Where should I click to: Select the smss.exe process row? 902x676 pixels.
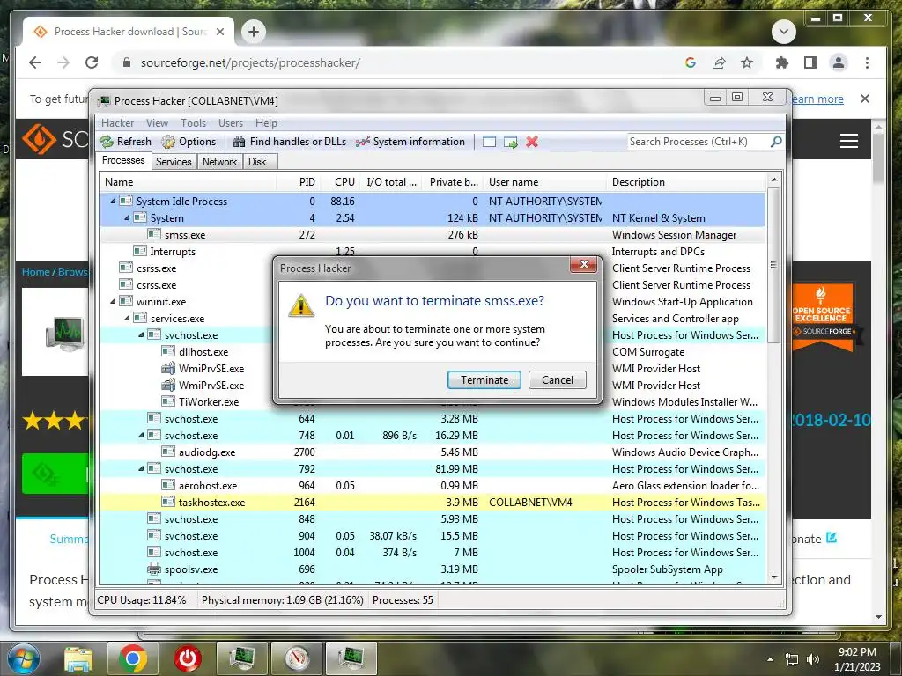click(433, 234)
